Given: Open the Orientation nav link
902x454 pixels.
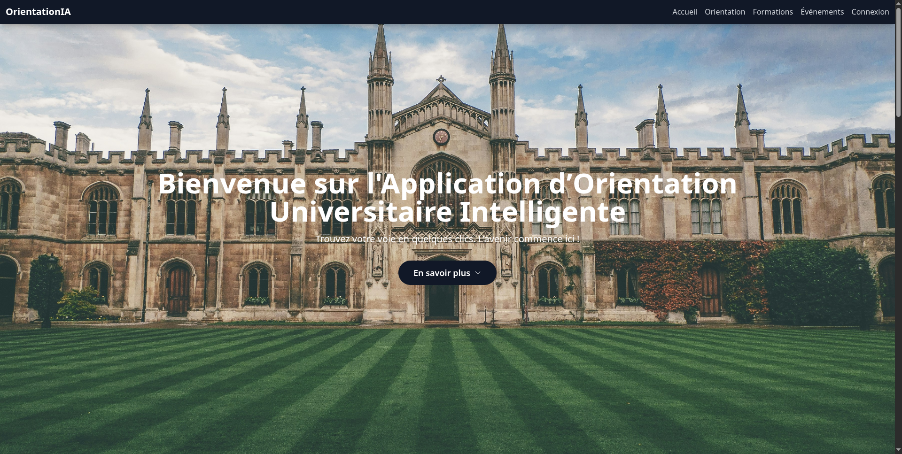Looking at the screenshot, I should (x=725, y=12).
